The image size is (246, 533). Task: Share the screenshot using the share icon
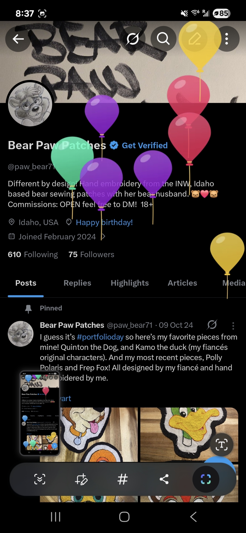164,479
